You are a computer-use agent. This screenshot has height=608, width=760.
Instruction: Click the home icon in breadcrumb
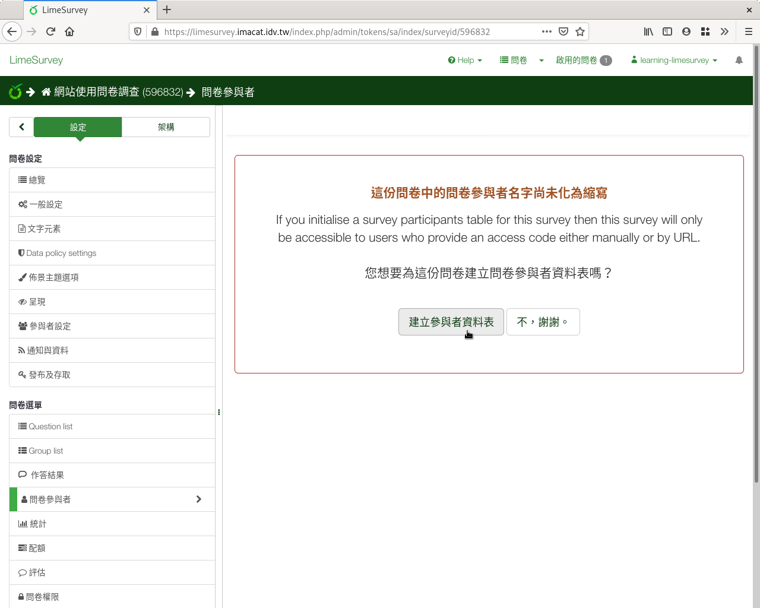click(46, 91)
